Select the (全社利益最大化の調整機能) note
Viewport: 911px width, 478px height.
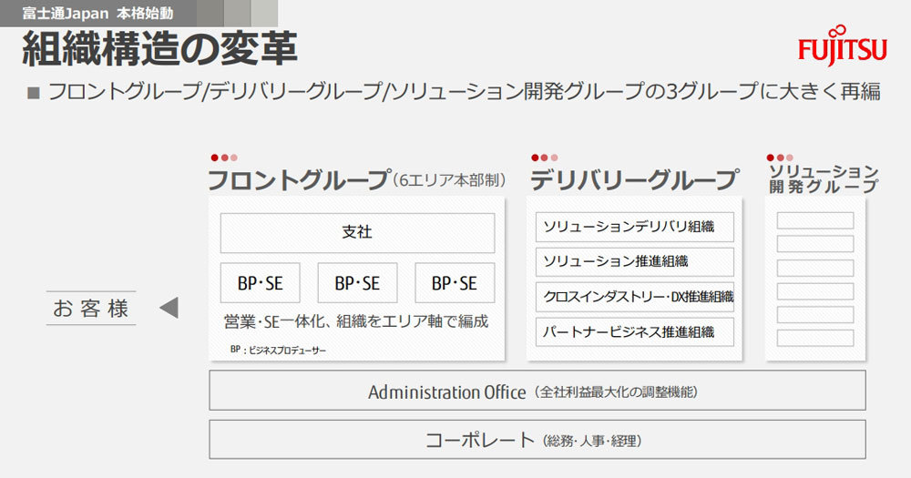tap(617, 392)
